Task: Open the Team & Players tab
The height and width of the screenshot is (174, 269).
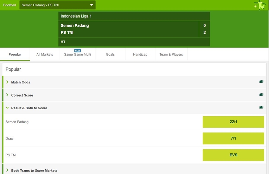Action: 171,55
